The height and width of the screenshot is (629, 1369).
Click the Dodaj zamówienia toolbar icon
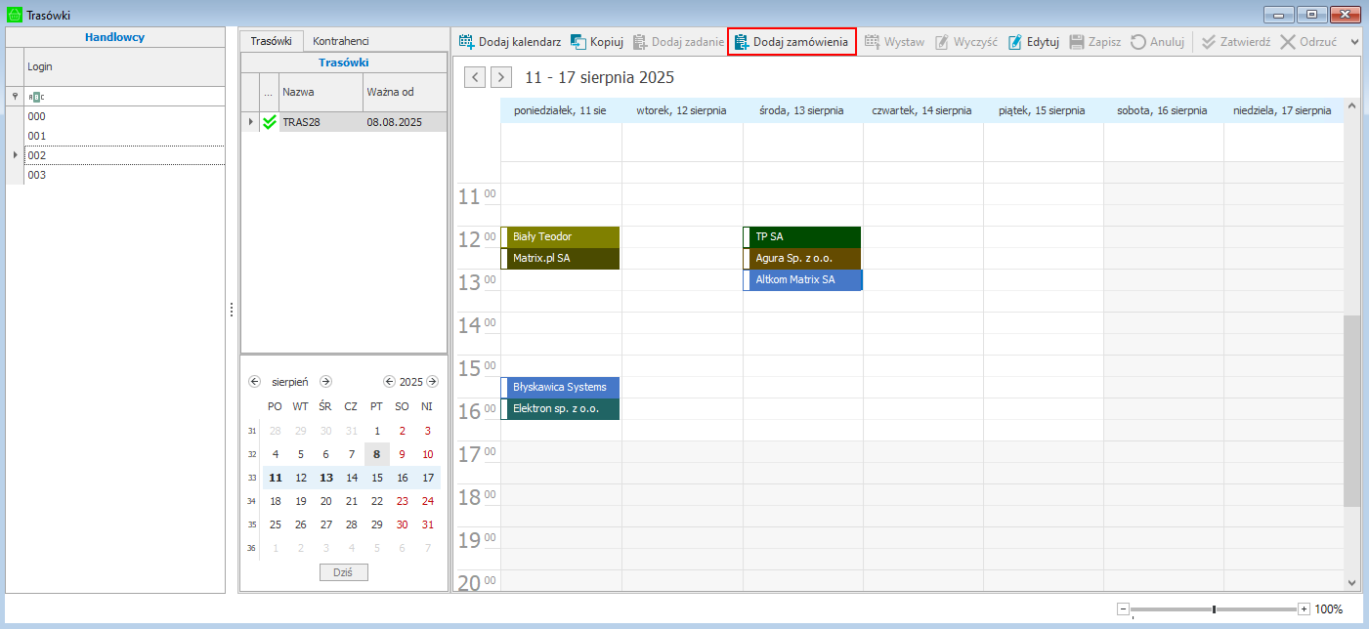click(x=741, y=42)
